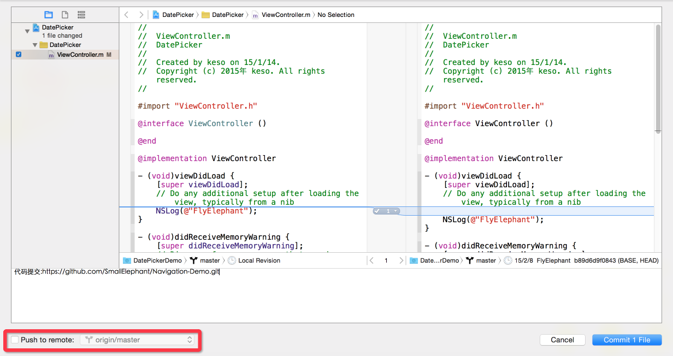Image resolution: width=673 pixels, height=356 pixels.
Task: Click the branch icon next to origin/master
Action: point(89,339)
